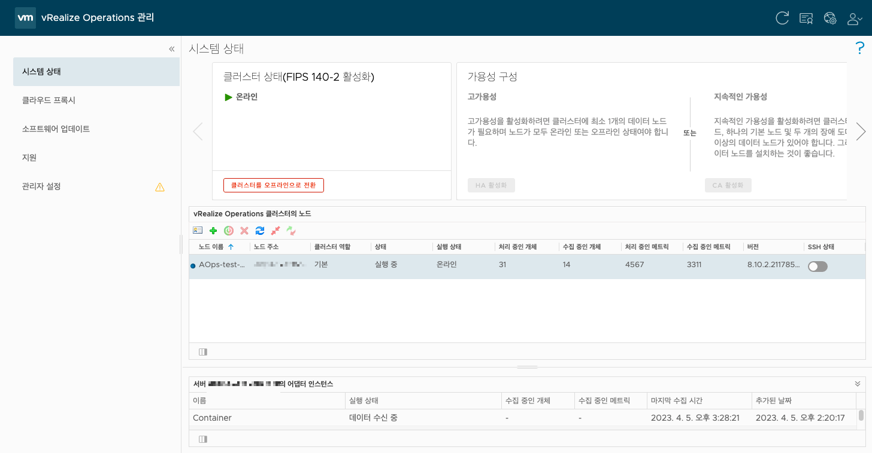Image resolution: width=872 pixels, height=453 pixels.
Task: Collapse the adapter instances panel chevron
Action: [857, 384]
